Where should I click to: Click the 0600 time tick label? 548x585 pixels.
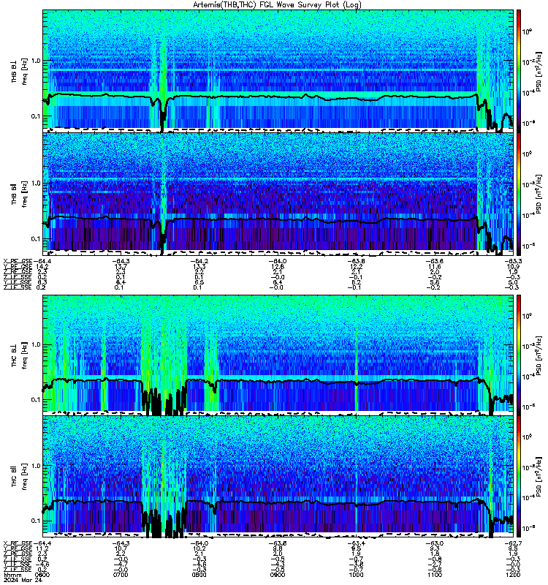[x=42, y=575]
